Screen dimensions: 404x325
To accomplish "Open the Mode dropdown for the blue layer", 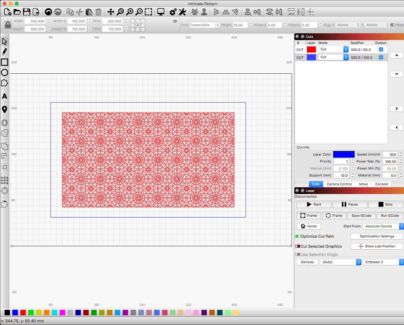I will [x=346, y=57].
